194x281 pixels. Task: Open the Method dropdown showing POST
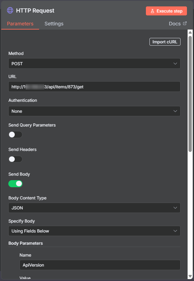(94, 64)
